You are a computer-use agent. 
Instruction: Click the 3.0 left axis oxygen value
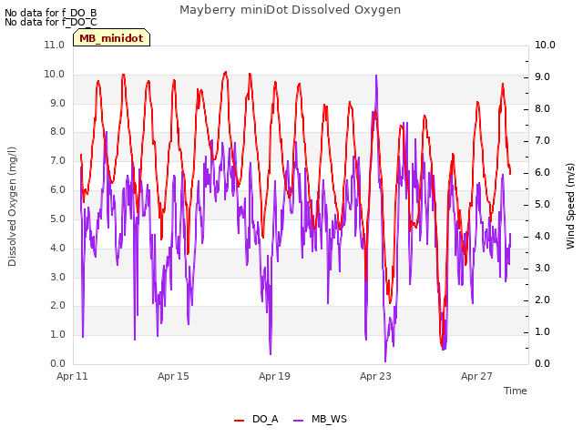pyautogui.click(x=58, y=277)
